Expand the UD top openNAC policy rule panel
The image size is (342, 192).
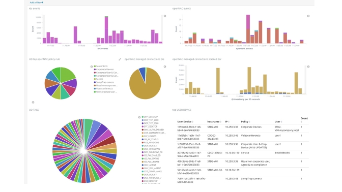click(120, 59)
